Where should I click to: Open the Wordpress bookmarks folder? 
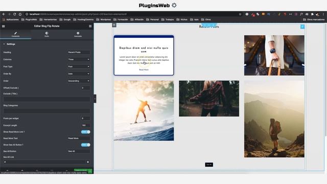point(104,19)
